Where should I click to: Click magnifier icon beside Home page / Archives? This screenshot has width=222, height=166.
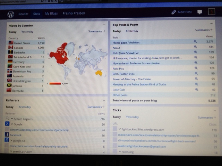(195, 41)
